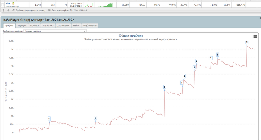
Task: Click the 'Визуализируйте' button
Action: pos(59,10)
